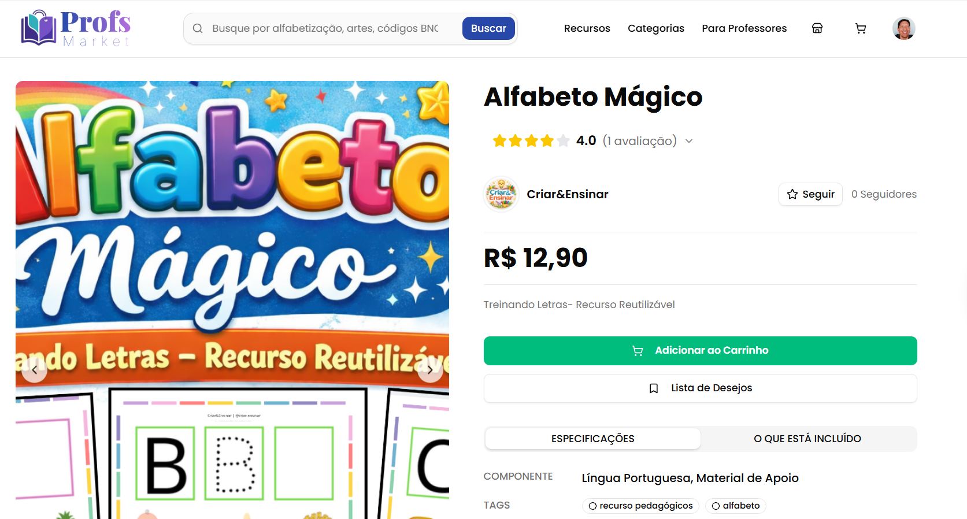Open the store icon in header
967x519 pixels.
(817, 28)
